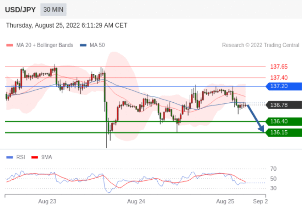Viewport: 302px width, 208px height.
Task: Click the green 136.40 support price tag
Action: (284, 122)
